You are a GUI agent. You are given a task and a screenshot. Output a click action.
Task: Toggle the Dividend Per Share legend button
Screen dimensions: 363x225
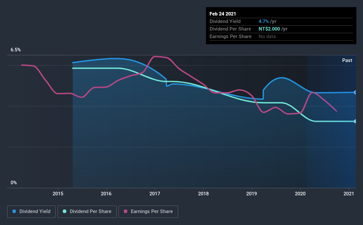tap(87, 212)
